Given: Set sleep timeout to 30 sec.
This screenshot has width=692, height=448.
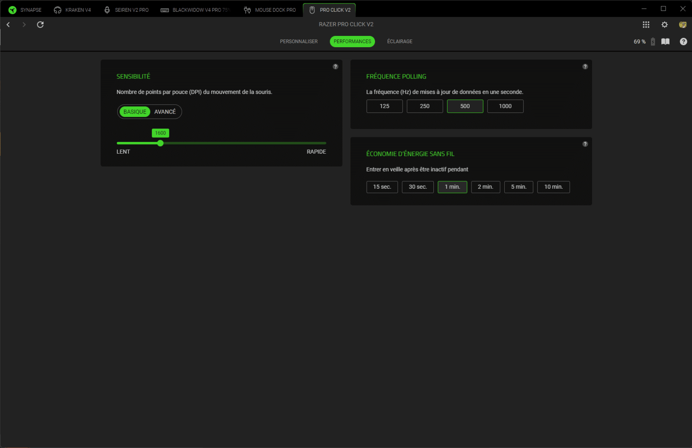Looking at the screenshot, I should (x=418, y=187).
